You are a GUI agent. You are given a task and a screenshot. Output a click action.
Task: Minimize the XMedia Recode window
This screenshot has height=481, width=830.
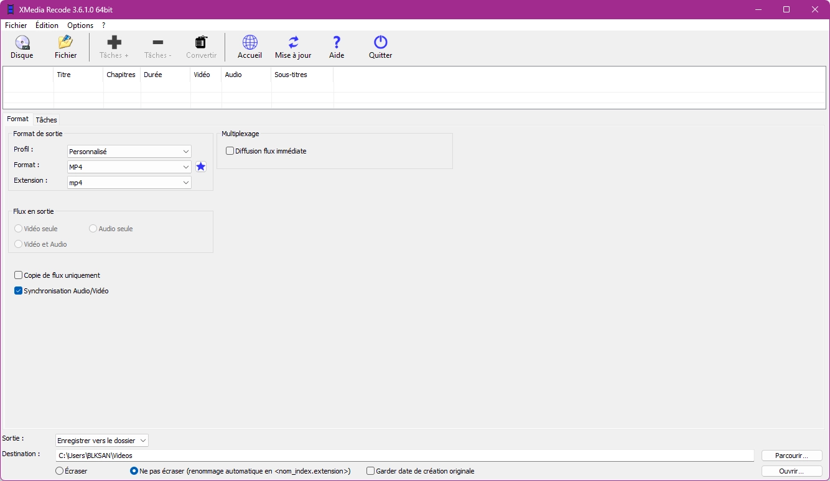[758, 9]
